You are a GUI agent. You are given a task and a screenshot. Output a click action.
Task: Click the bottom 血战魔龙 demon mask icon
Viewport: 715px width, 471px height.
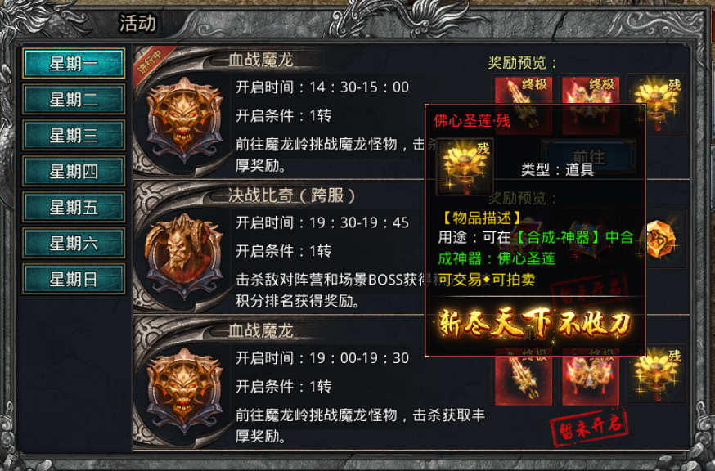(184, 391)
